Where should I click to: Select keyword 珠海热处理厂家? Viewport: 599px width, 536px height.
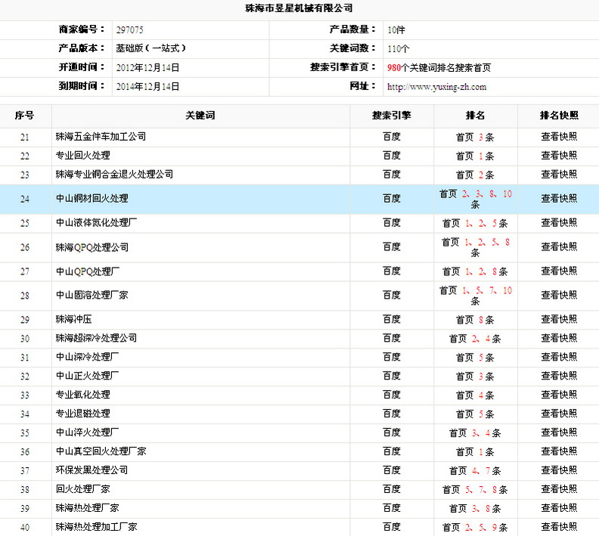click(x=88, y=508)
